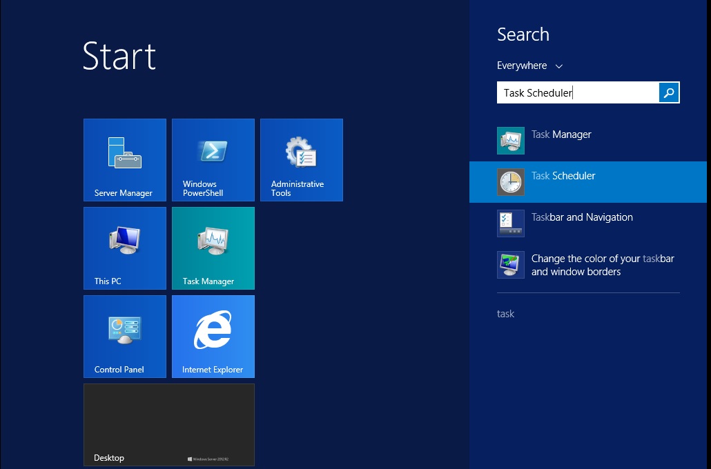Open the Server Manager tile
The image size is (711, 469).
[x=125, y=160]
